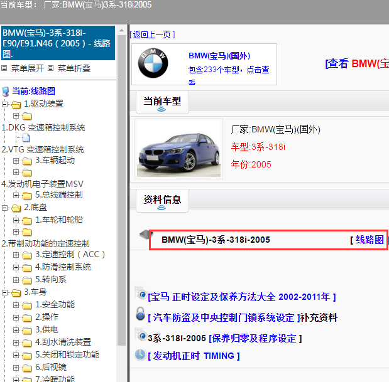Open 发动机正时 TIMING link

(x=194, y=356)
